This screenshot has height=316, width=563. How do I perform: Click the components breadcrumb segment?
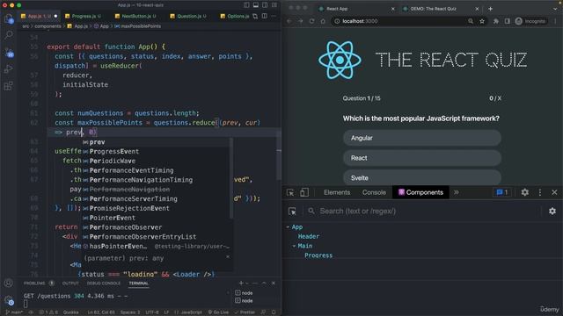click(x=48, y=26)
